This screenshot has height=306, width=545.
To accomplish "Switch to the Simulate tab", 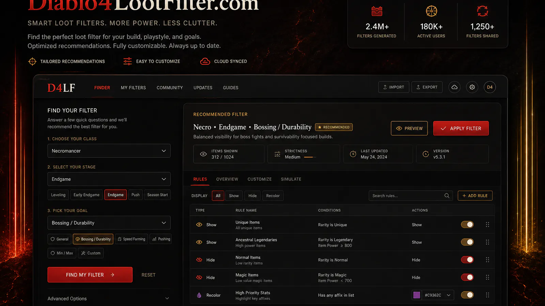I will [291, 179].
